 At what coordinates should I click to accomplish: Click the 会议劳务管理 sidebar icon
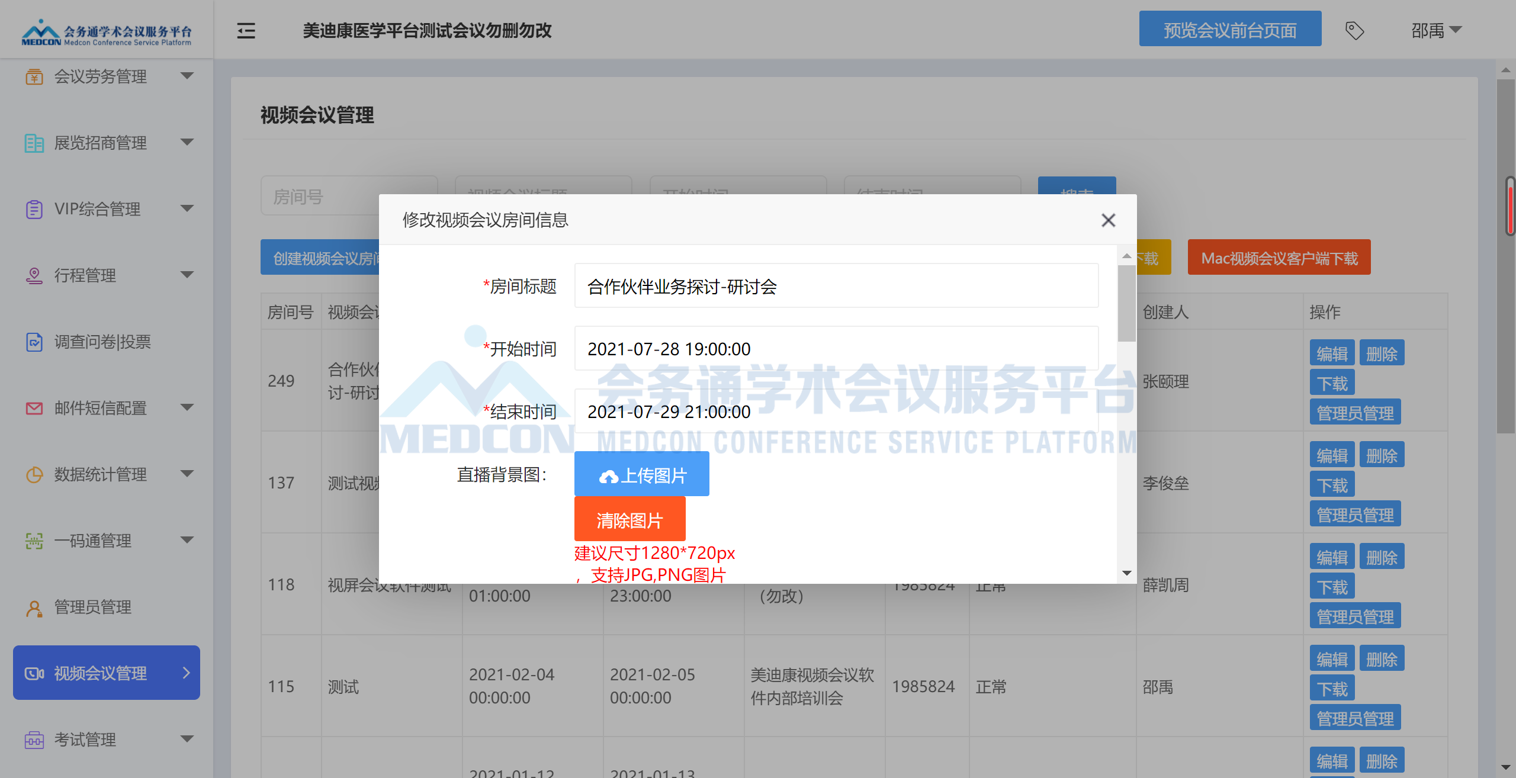pyautogui.click(x=34, y=76)
